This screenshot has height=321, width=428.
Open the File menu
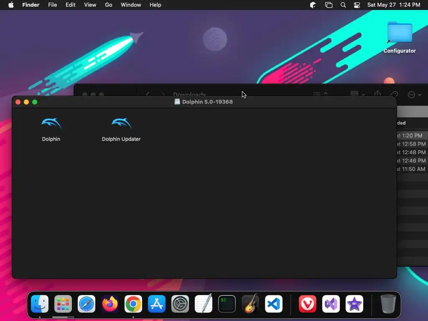pos(52,5)
